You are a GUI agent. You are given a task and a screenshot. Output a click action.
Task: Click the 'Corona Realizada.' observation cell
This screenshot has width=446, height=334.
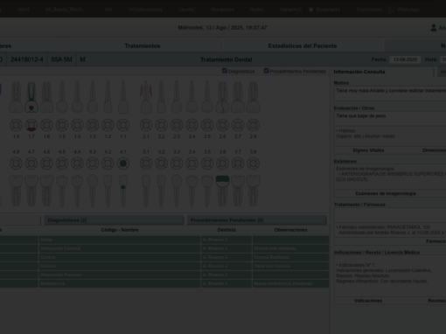coord(290,257)
